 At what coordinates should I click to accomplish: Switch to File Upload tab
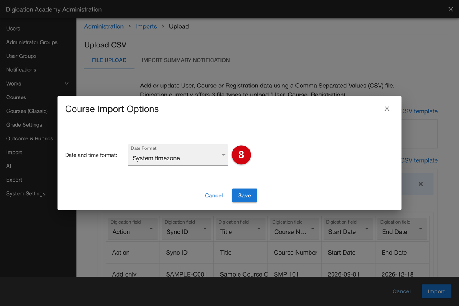[x=109, y=60]
